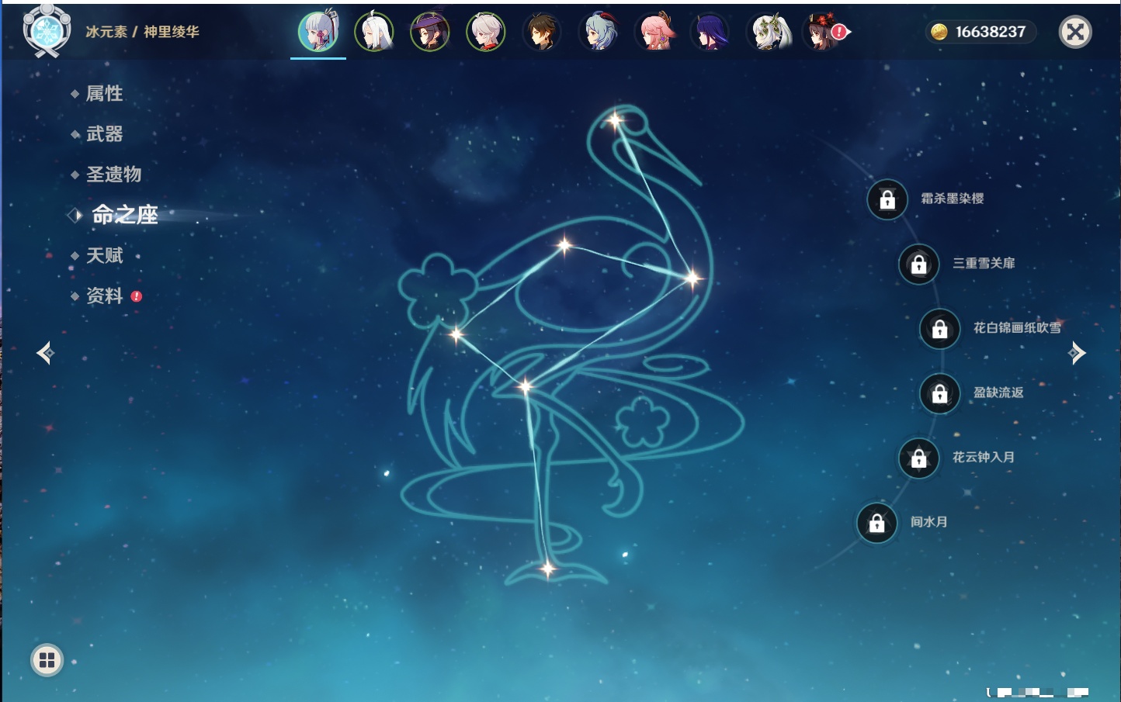The image size is (1121, 702).
Task: Select the dark purple-haired character portrait
Action: click(x=710, y=33)
